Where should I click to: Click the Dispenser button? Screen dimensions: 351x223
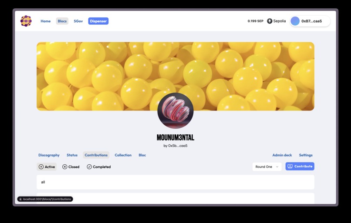[98, 21]
